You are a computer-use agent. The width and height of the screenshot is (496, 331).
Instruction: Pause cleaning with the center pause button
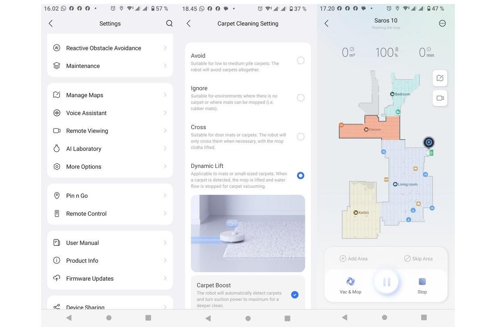click(x=386, y=282)
